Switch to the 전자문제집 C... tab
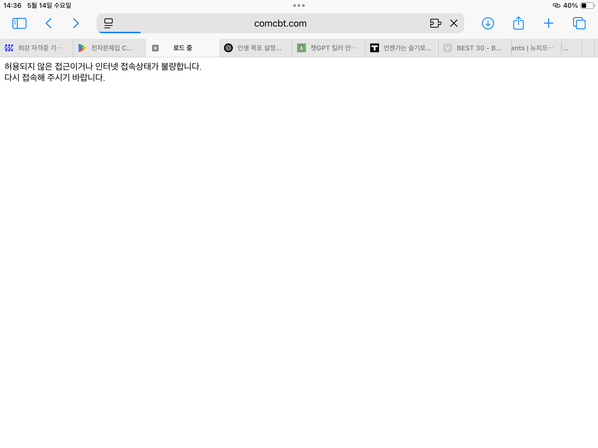 (110, 48)
